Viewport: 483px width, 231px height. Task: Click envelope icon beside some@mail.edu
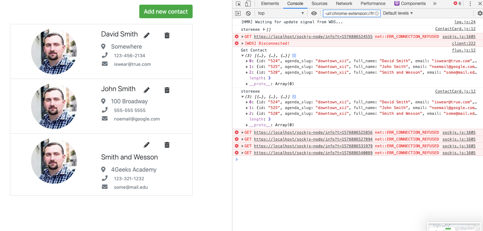pos(105,187)
